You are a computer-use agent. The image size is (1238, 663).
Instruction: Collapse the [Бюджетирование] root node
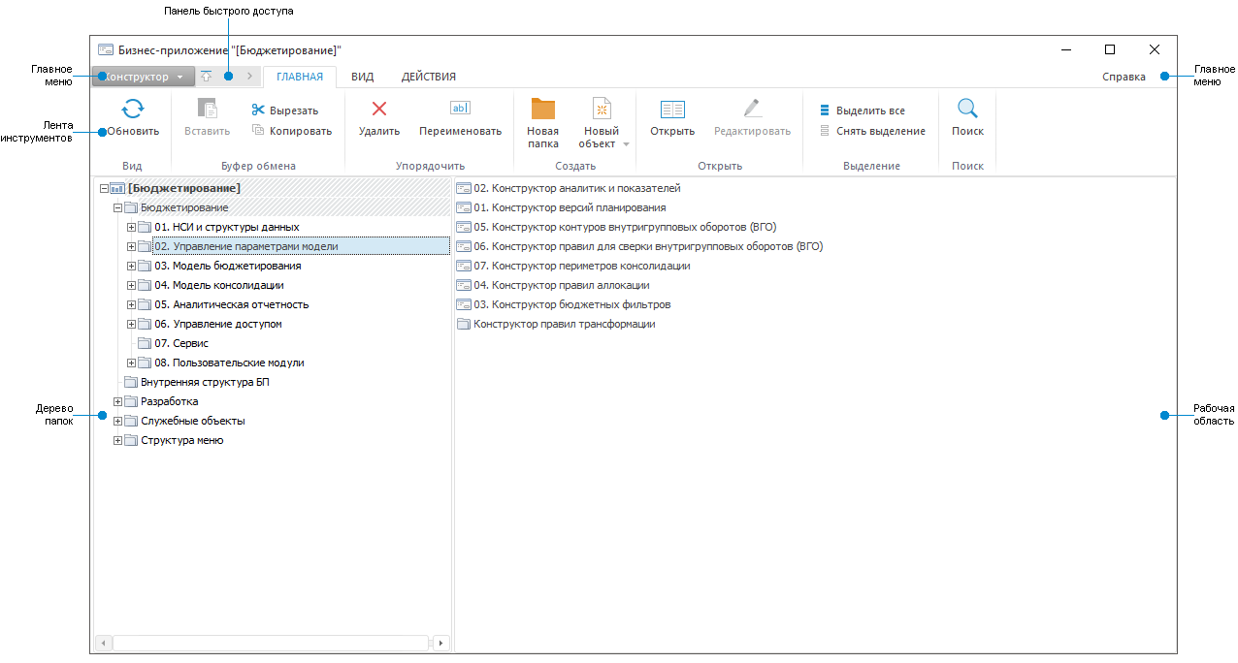(x=104, y=188)
